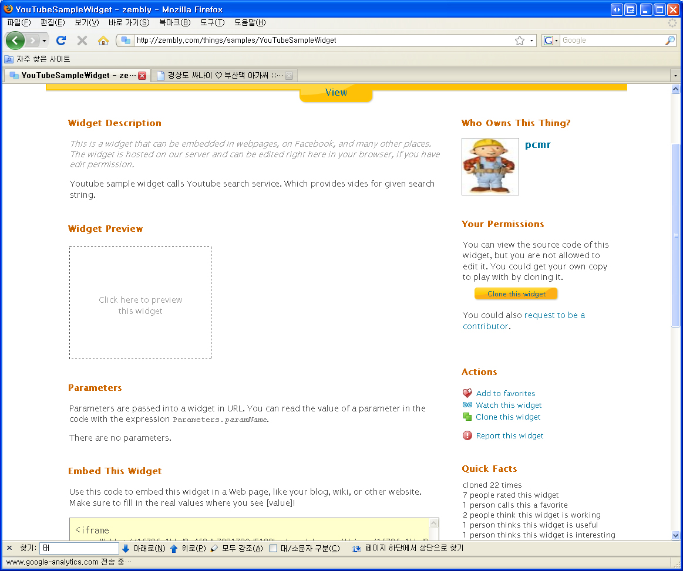This screenshot has width=683, height=571.
Task: Click 모두 강조(A) highlight all button
Action: click(237, 548)
